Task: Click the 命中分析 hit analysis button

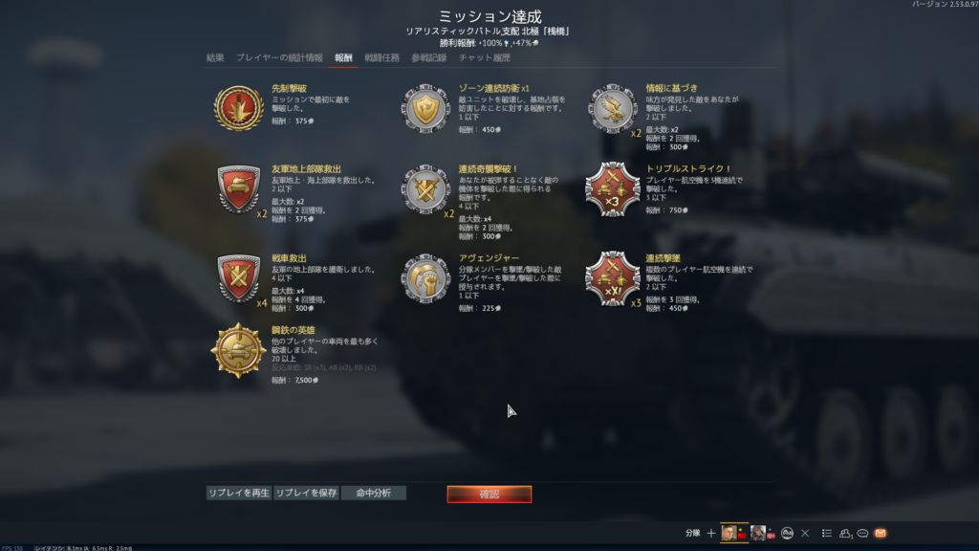Action: (x=374, y=493)
